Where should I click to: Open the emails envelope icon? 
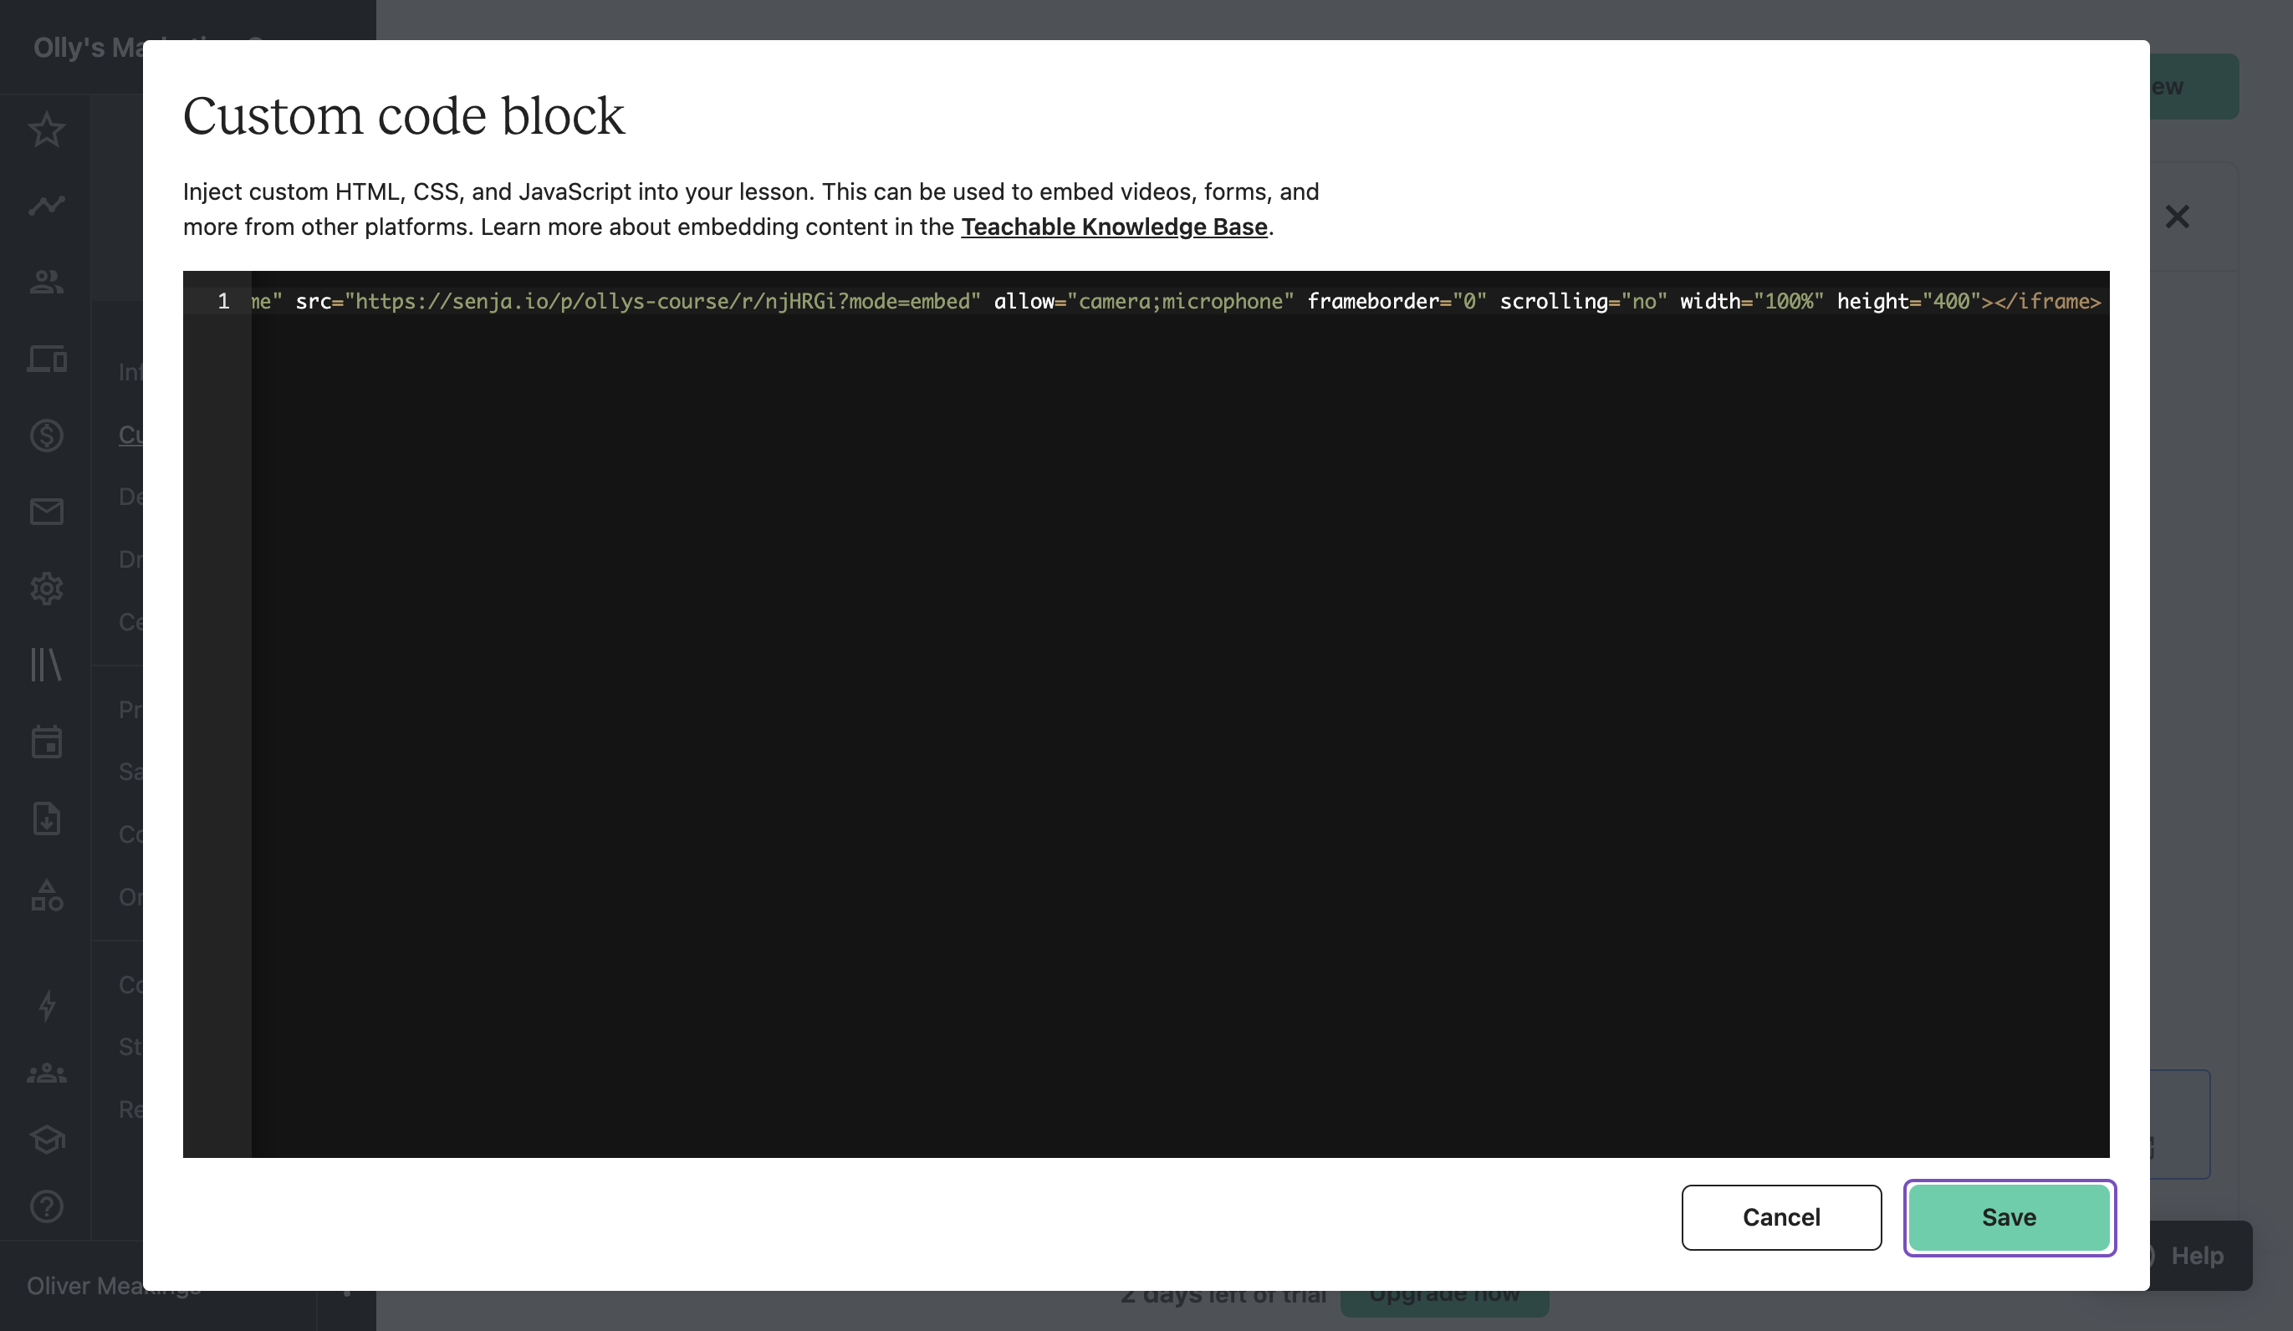pyautogui.click(x=46, y=512)
